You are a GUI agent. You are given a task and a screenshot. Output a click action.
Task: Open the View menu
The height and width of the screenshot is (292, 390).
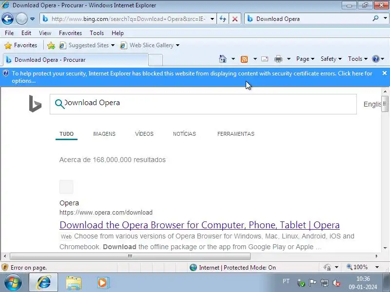[x=45, y=33]
